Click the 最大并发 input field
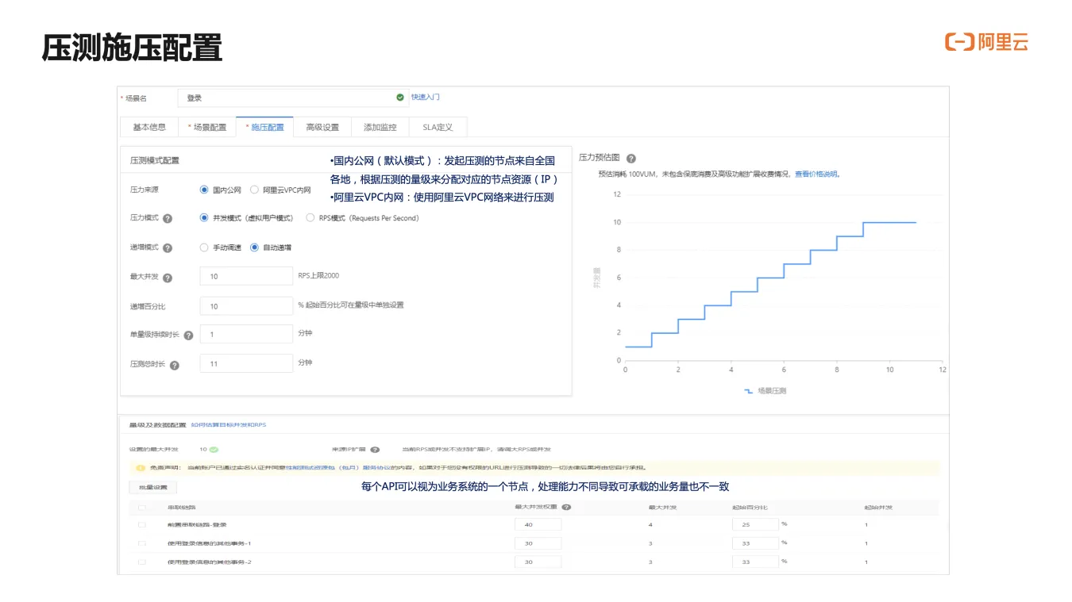This screenshot has height=602, width=1072. click(246, 276)
